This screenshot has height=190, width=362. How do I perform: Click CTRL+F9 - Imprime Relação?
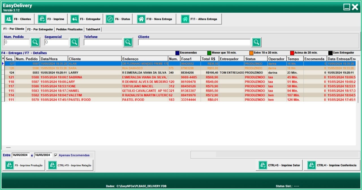(70, 165)
